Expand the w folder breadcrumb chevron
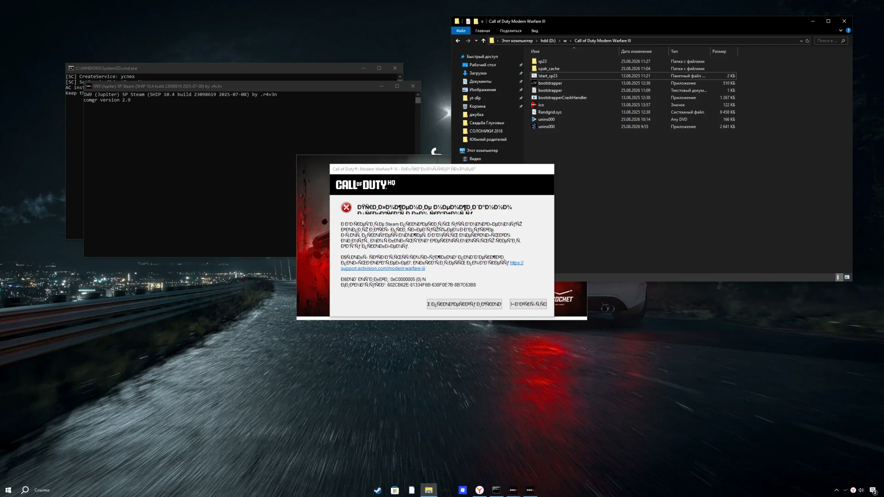Image resolution: width=884 pixels, height=497 pixels. coord(570,41)
